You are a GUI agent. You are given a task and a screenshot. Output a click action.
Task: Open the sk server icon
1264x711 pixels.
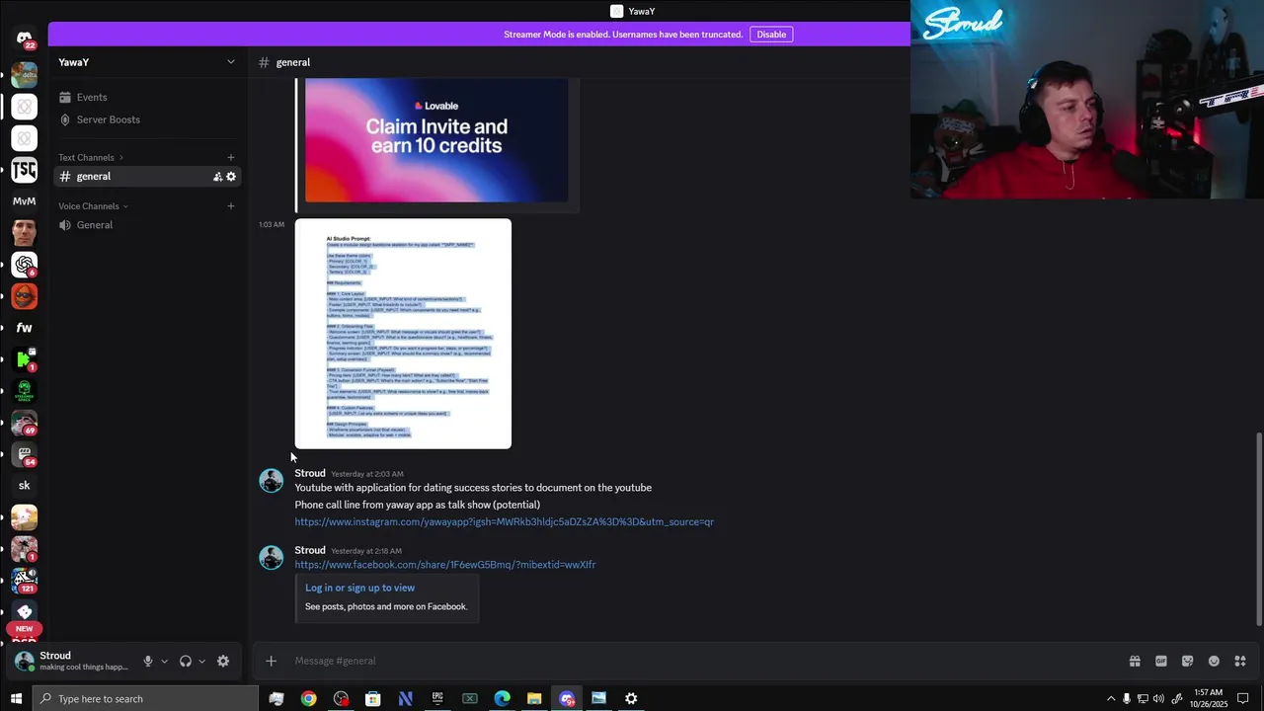pyautogui.click(x=24, y=486)
